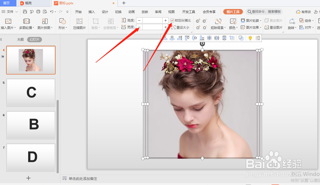This screenshot has height=185, width=320.
Task: Click the Insert Picture (插入图片) icon
Action: point(8,22)
